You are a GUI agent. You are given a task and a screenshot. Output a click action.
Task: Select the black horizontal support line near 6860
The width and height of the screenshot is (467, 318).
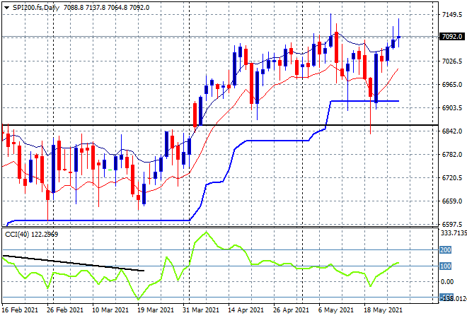220,125
